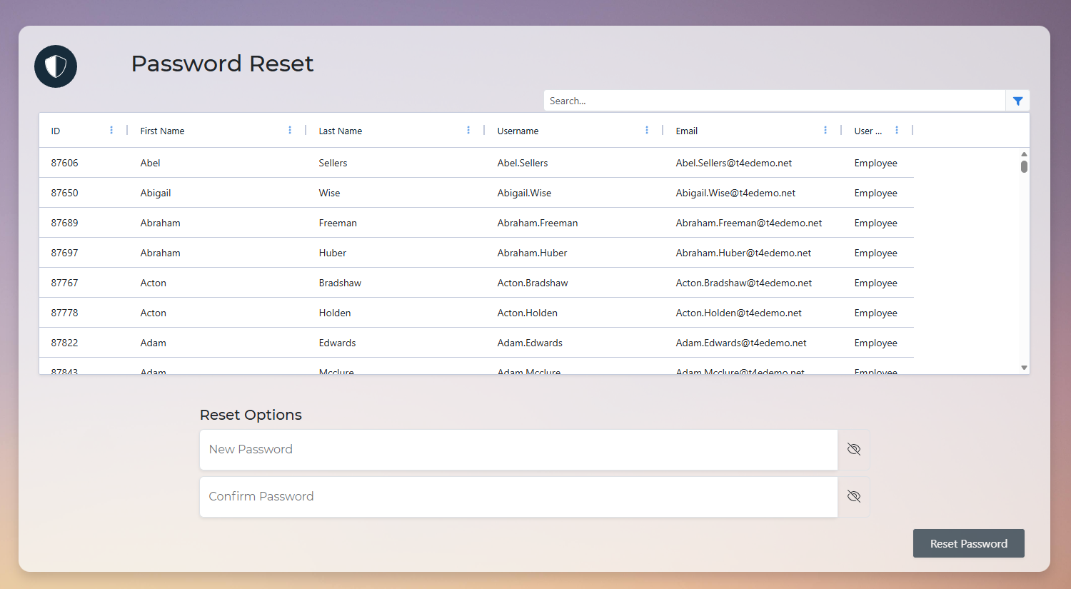
Task: Open the User Type column options menu
Action: point(897,130)
